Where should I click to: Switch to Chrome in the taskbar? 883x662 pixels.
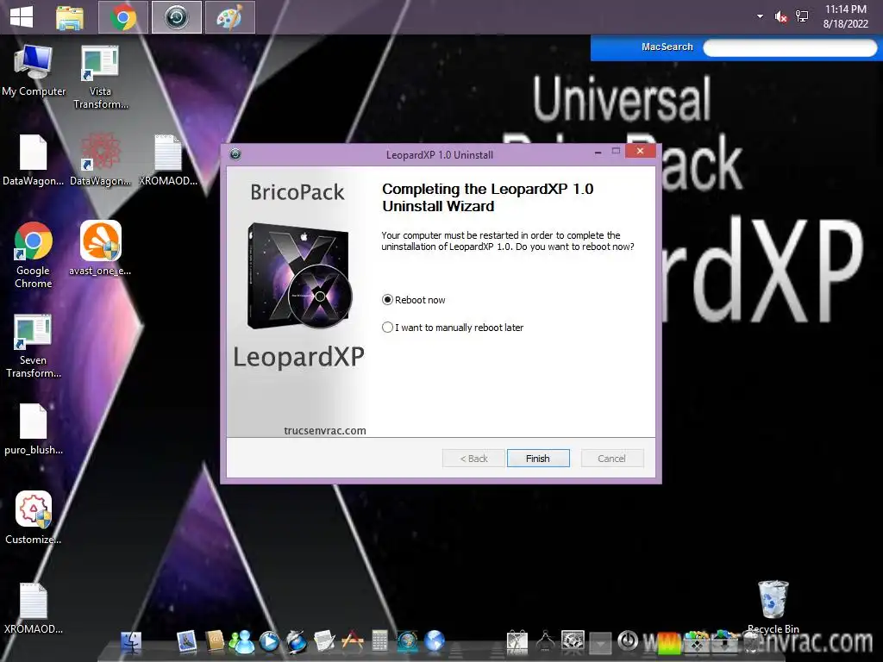click(x=123, y=17)
